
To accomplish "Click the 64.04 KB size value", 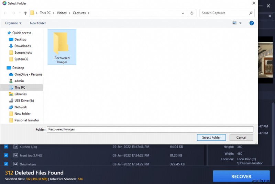I will click(176, 147).
